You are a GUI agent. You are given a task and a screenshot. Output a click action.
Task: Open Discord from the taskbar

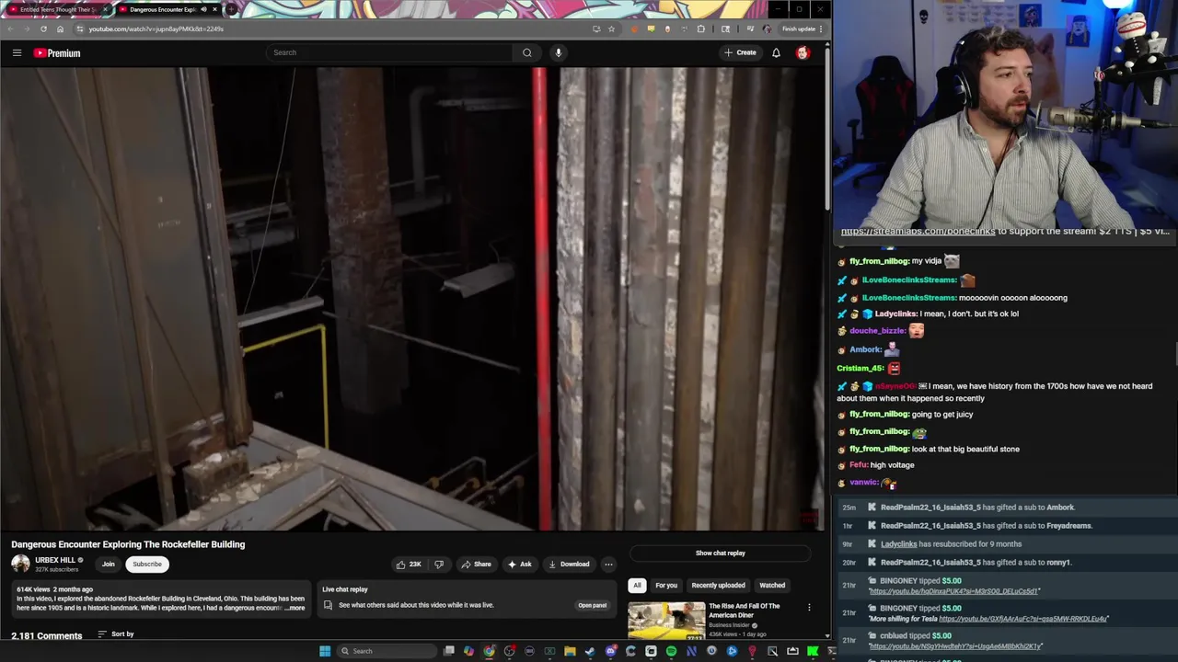[x=611, y=651]
